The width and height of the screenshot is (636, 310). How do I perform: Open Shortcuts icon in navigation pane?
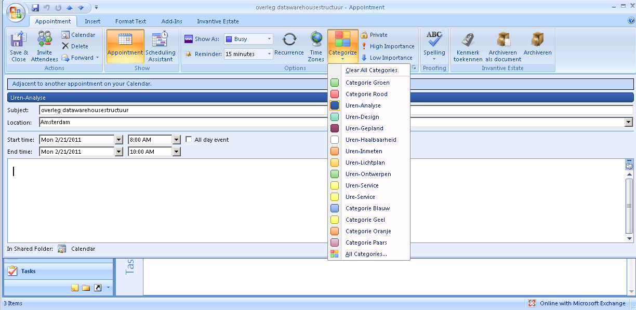click(97, 288)
